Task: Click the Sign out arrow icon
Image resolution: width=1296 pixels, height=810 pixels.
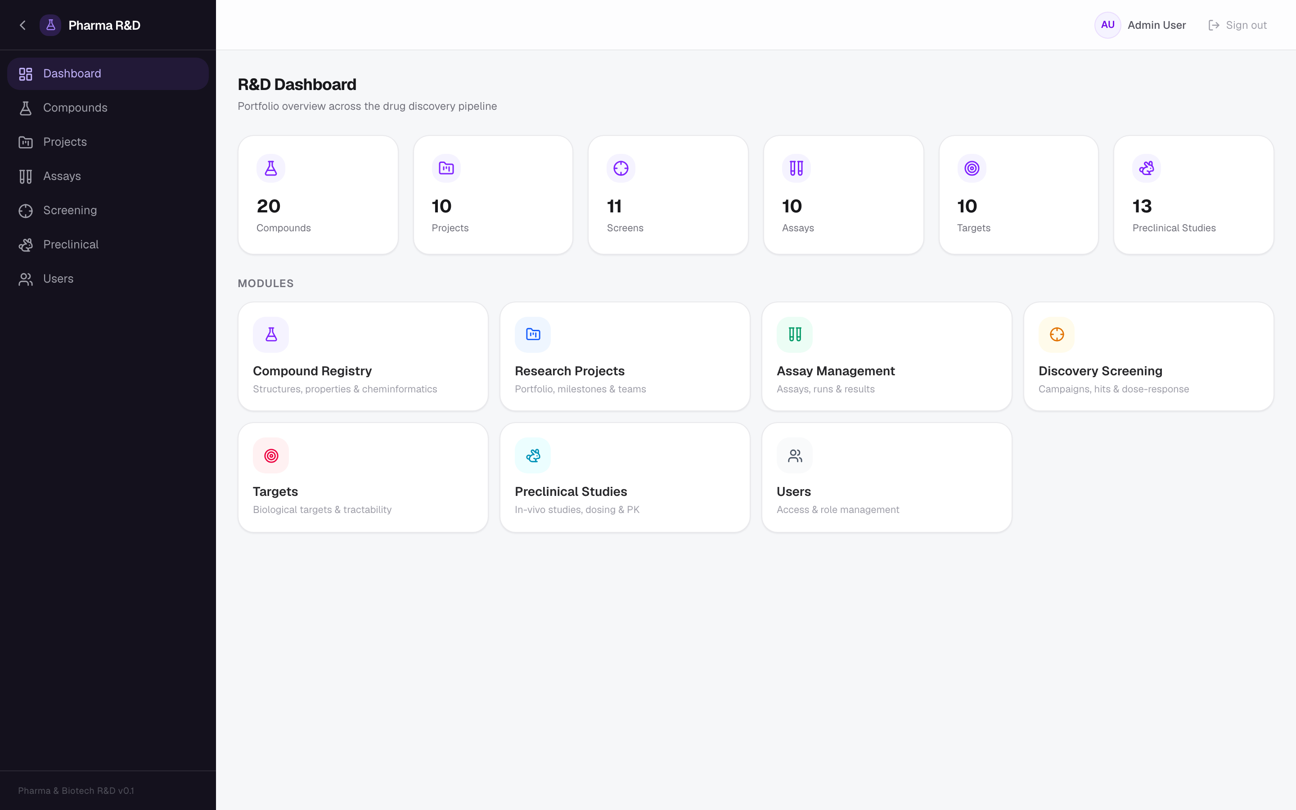Action: tap(1214, 25)
